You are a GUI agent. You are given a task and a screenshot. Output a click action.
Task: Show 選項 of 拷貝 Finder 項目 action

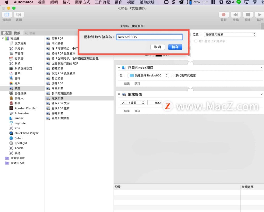(x=137, y=83)
